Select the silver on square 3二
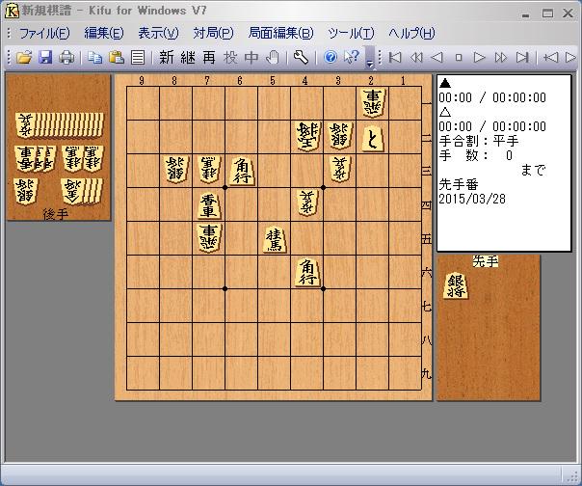The width and height of the screenshot is (582, 486). point(339,136)
